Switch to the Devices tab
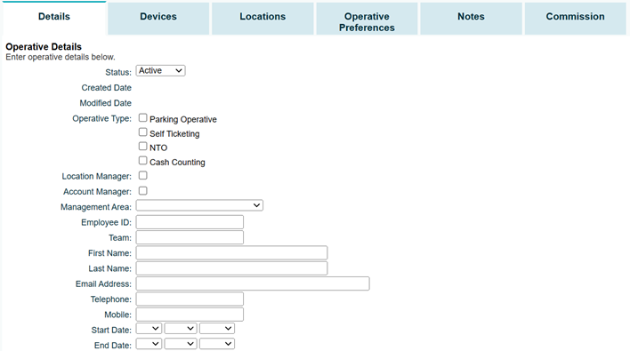 coord(158,19)
